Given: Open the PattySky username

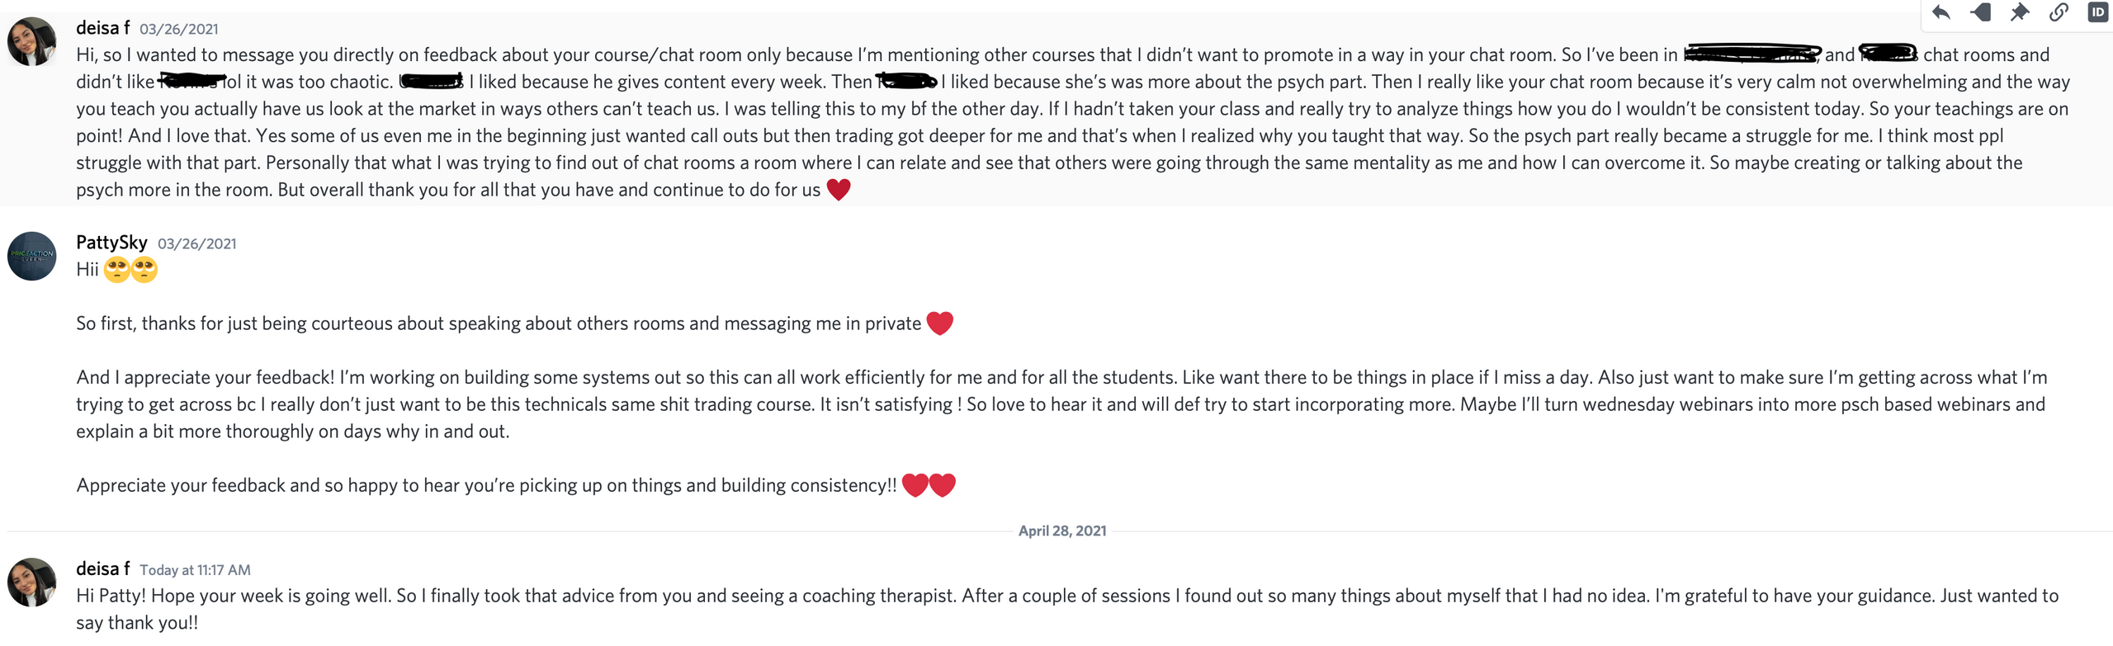Looking at the screenshot, I should [111, 243].
